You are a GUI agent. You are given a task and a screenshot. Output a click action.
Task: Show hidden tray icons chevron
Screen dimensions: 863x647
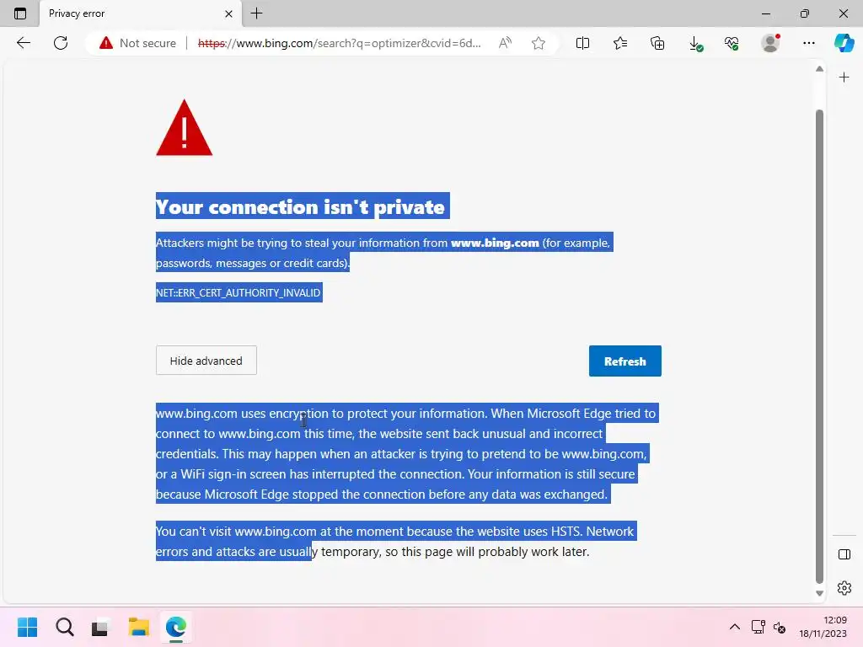pos(734,627)
